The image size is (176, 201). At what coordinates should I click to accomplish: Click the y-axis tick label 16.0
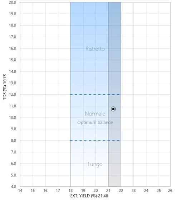(13, 49)
